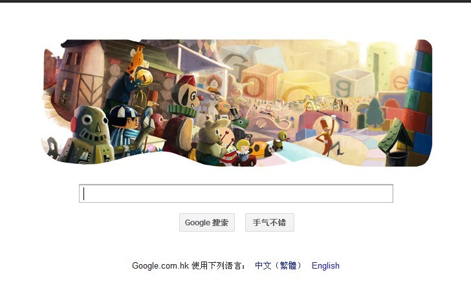Click the Google 搜索 button
Viewport: 471px width, 288px height.
point(206,222)
